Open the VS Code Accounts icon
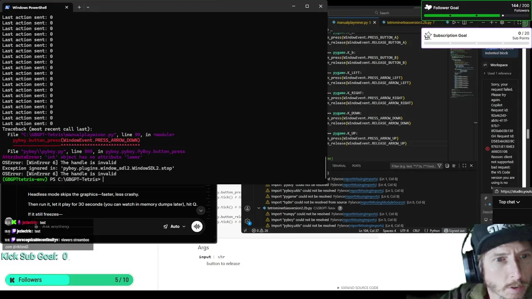532x299 pixels. coord(247,208)
